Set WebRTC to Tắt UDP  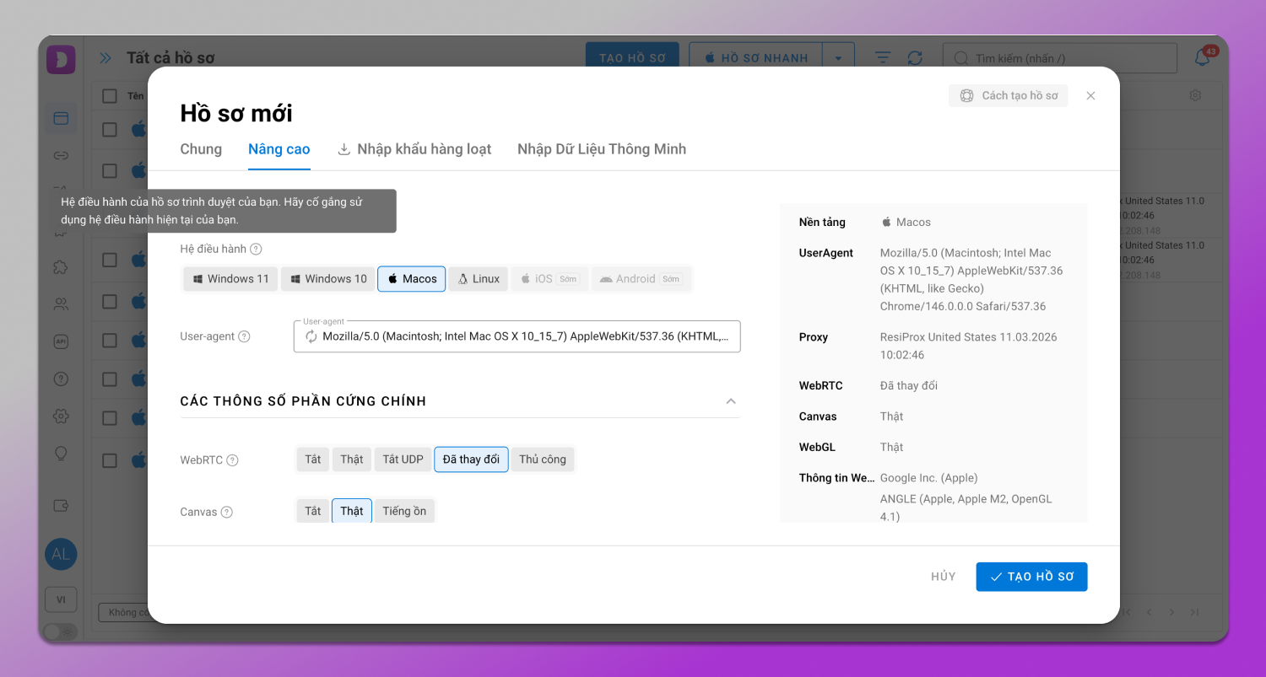[x=403, y=459]
